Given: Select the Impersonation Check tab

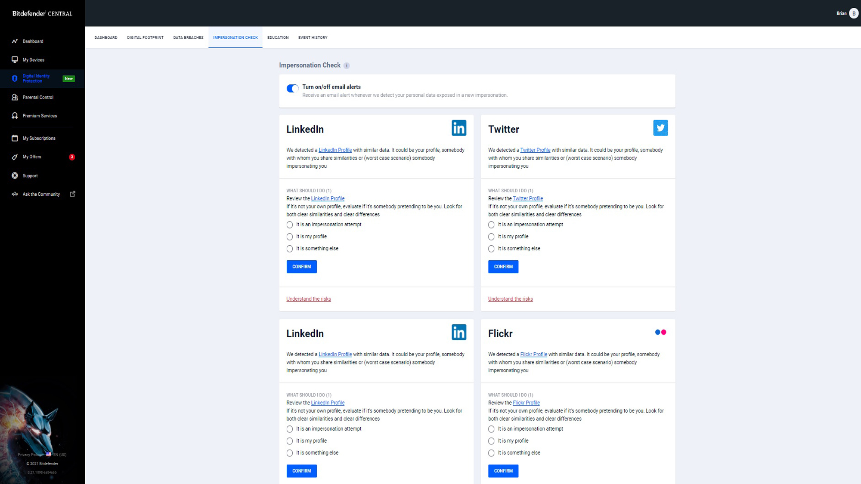Looking at the screenshot, I should click(235, 37).
